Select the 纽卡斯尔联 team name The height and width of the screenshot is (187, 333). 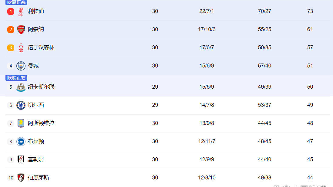click(x=41, y=87)
